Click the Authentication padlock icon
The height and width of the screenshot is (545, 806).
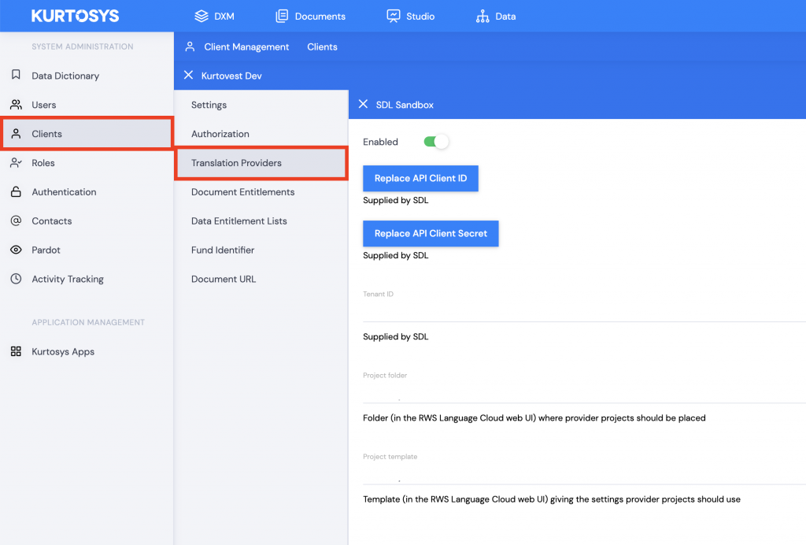[16, 192]
